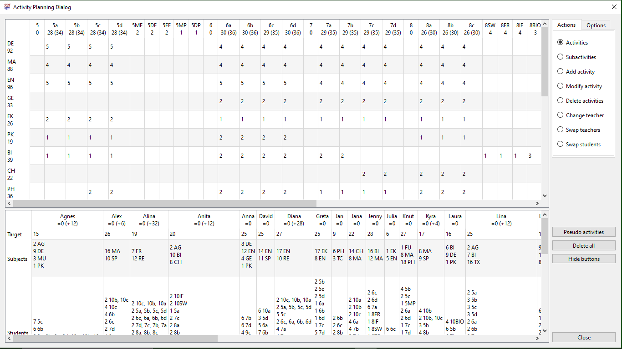Click the Pseudo activities button
The height and width of the screenshot is (349, 622).
(x=584, y=232)
